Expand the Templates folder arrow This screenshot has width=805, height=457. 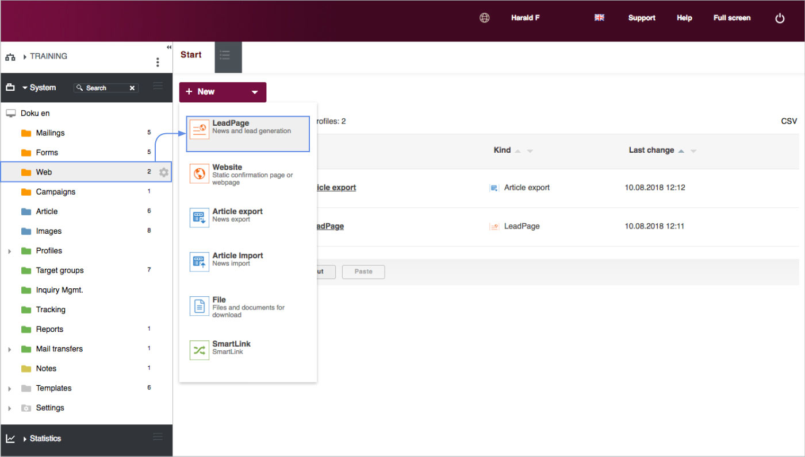(9, 389)
